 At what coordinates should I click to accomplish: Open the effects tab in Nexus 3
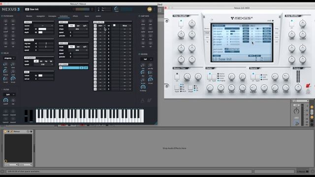pos(75,16)
